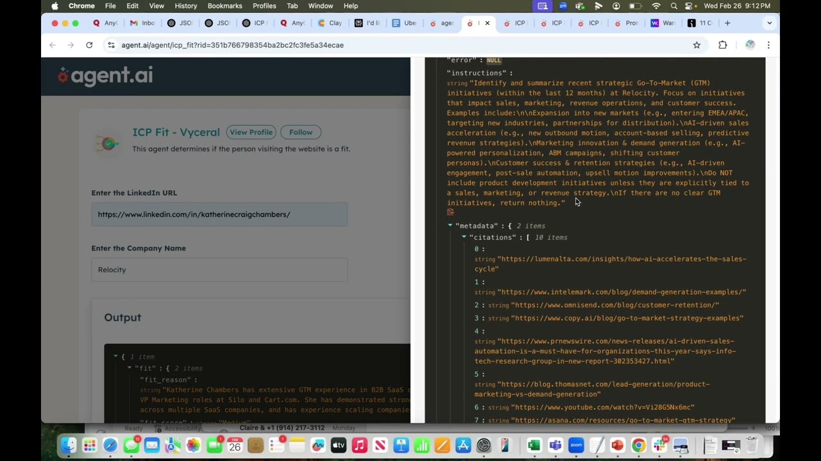Close the active agent.ai tab
Viewport: 821px width, 461px height.
487,23
